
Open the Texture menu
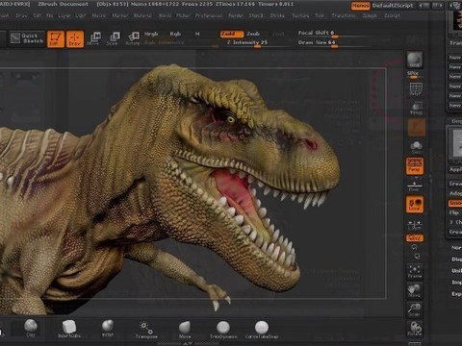(x=300, y=15)
